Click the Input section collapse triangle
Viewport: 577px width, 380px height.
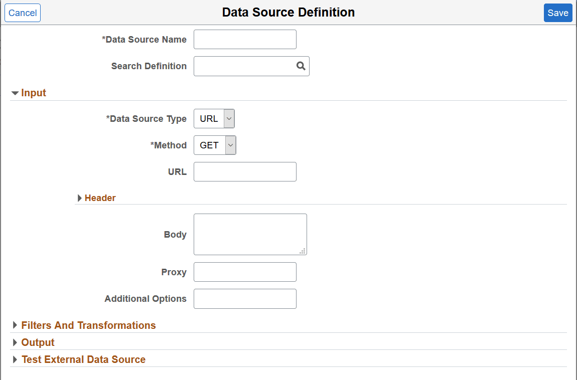(15, 93)
